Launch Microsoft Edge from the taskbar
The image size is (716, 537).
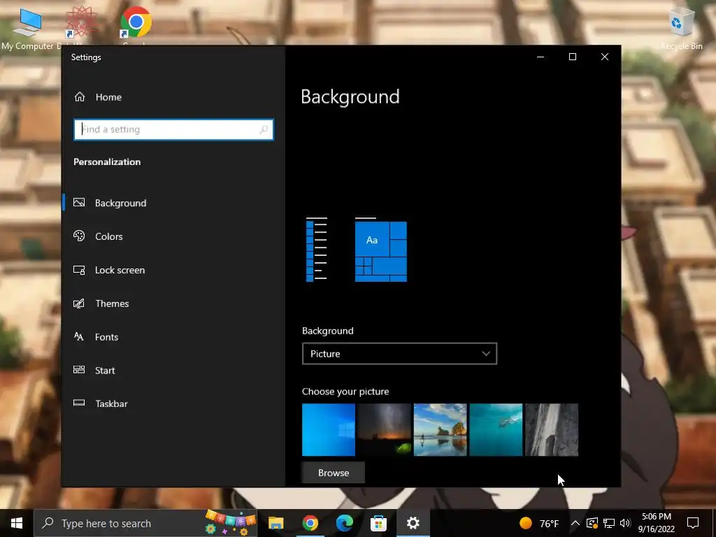point(344,523)
